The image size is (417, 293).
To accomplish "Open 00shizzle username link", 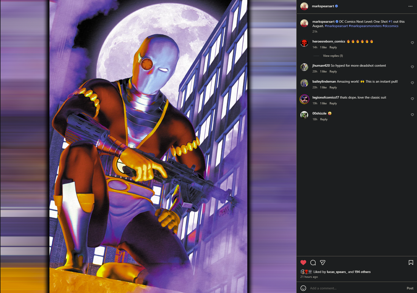I will coord(319,114).
